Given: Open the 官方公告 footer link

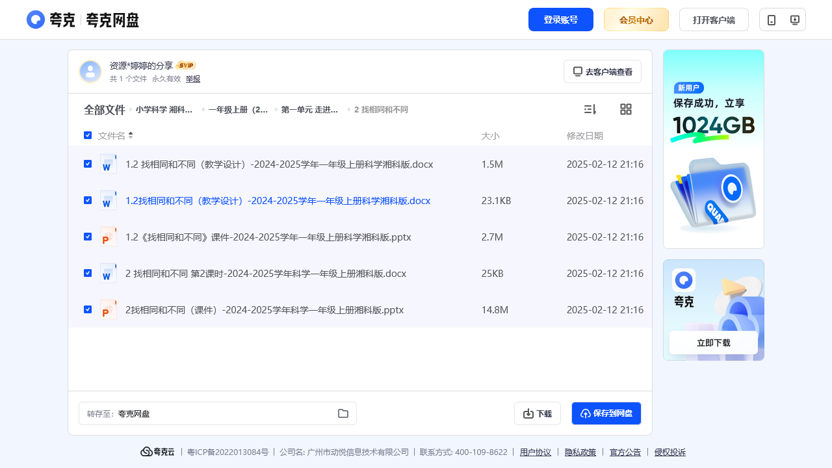Looking at the screenshot, I should coord(625,452).
